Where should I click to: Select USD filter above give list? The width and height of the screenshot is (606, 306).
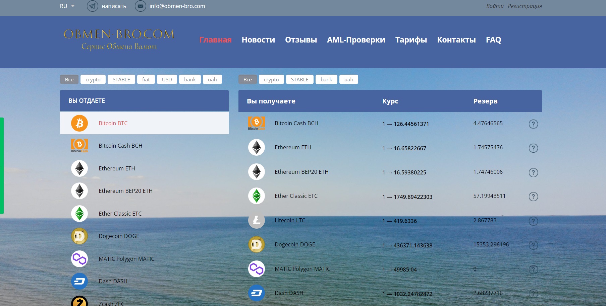(x=167, y=79)
